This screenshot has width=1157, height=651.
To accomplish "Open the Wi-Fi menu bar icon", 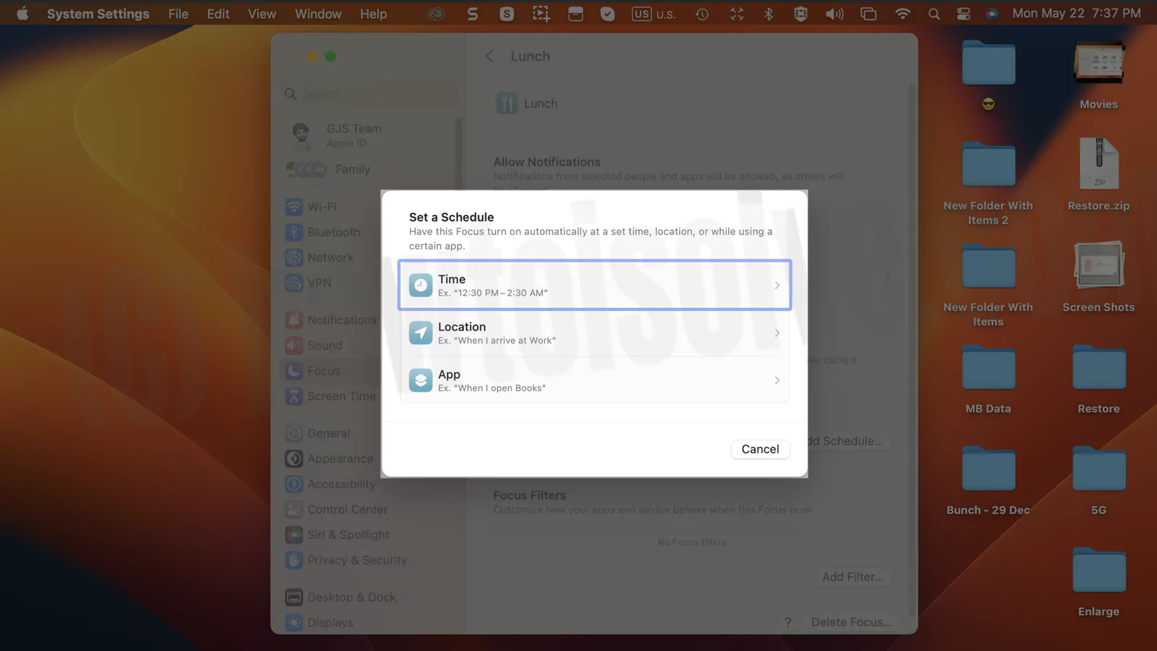I will pyautogui.click(x=902, y=14).
